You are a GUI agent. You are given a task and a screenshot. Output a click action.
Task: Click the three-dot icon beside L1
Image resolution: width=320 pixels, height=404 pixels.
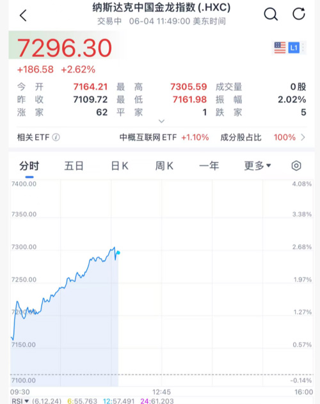[x=303, y=47]
